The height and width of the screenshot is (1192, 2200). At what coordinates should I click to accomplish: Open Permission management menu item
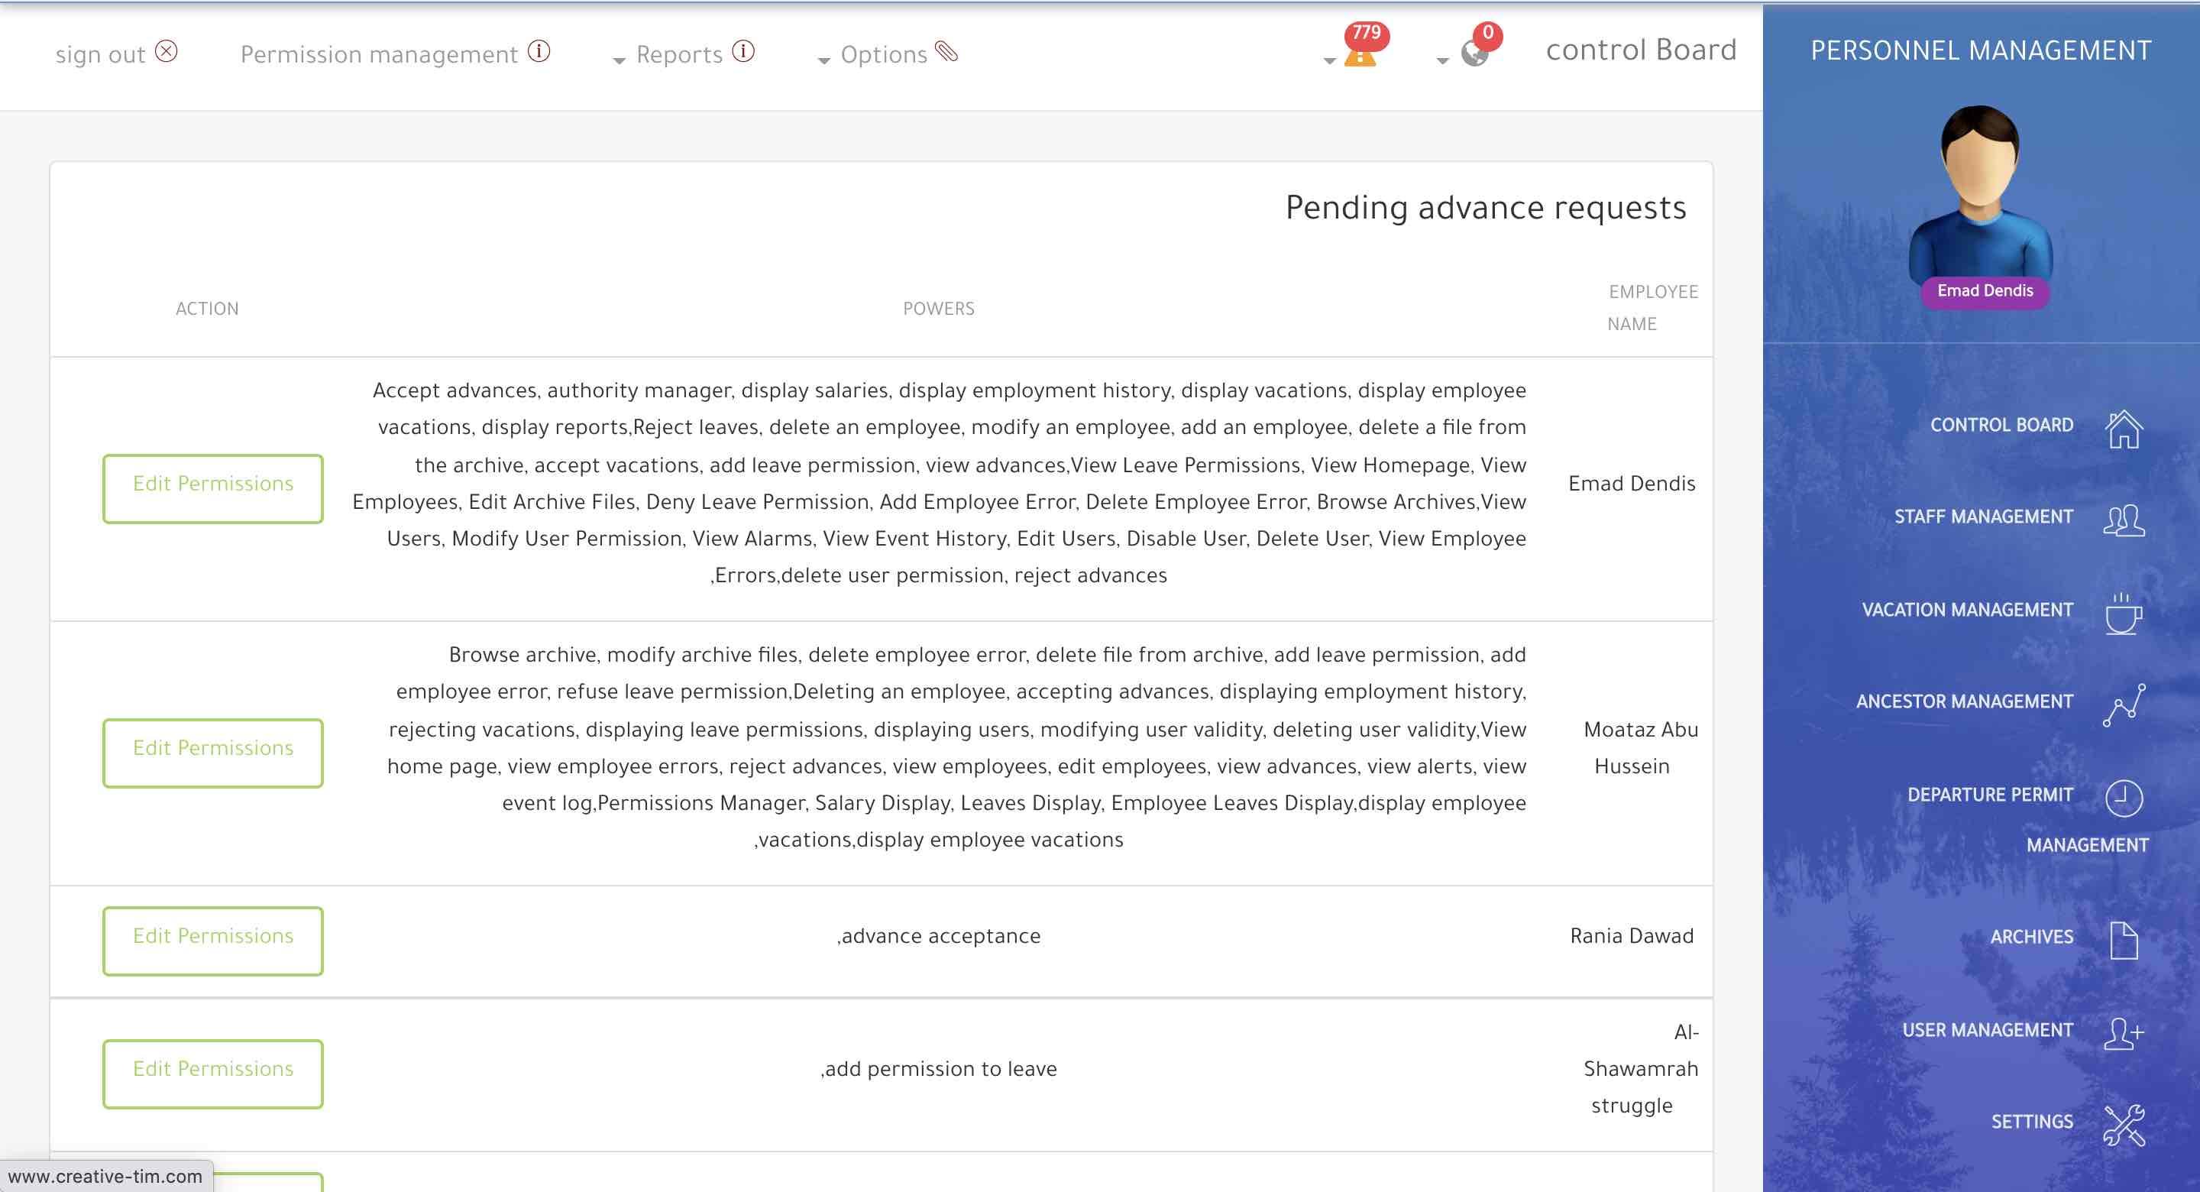point(379,55)
